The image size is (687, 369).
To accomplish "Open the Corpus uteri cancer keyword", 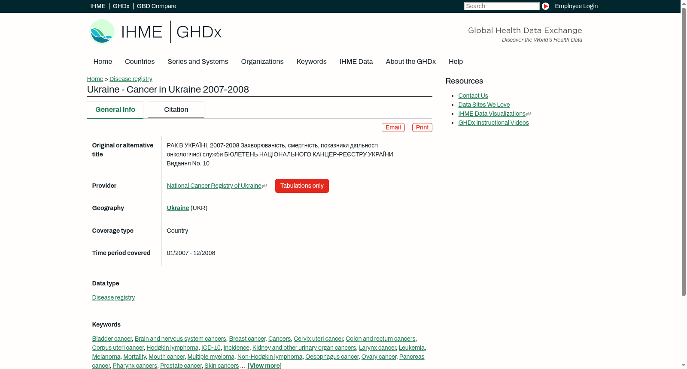I will coord(118,348).
